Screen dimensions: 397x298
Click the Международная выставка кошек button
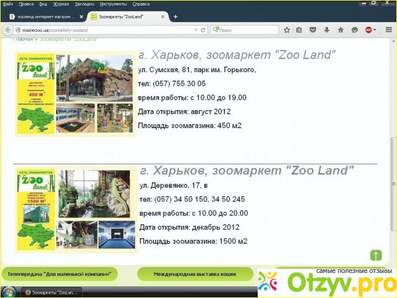point(195,274)
